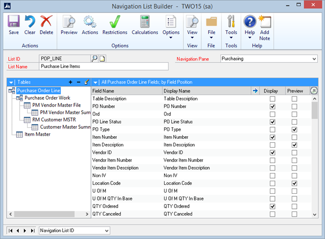The image size is (325, 239).
Task: Click the field list scroll down arrow
Action: click(315, 215)
